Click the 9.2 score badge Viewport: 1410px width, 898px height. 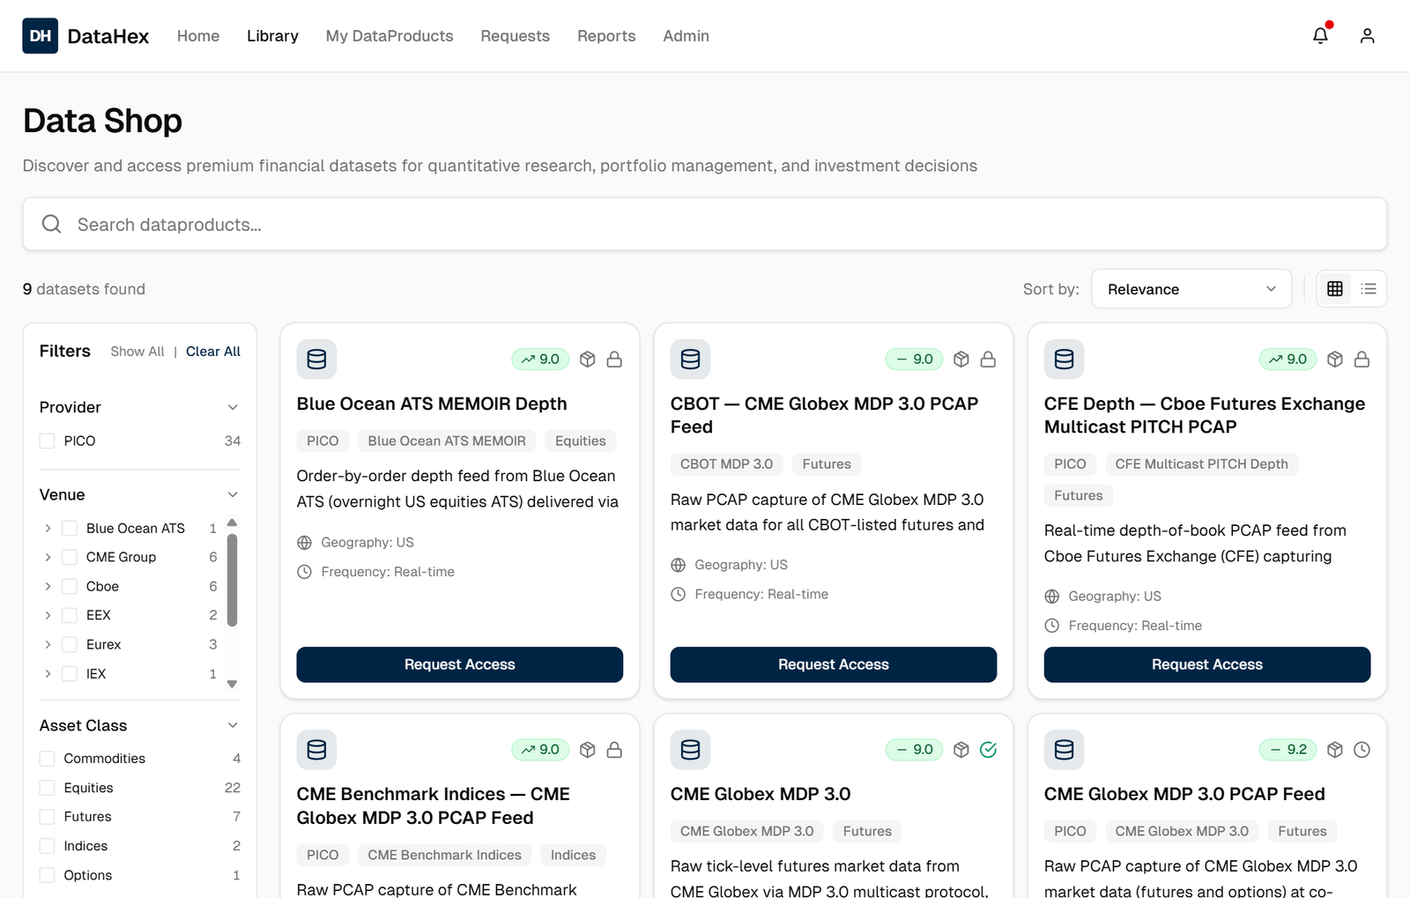[x=1288, y=750]
